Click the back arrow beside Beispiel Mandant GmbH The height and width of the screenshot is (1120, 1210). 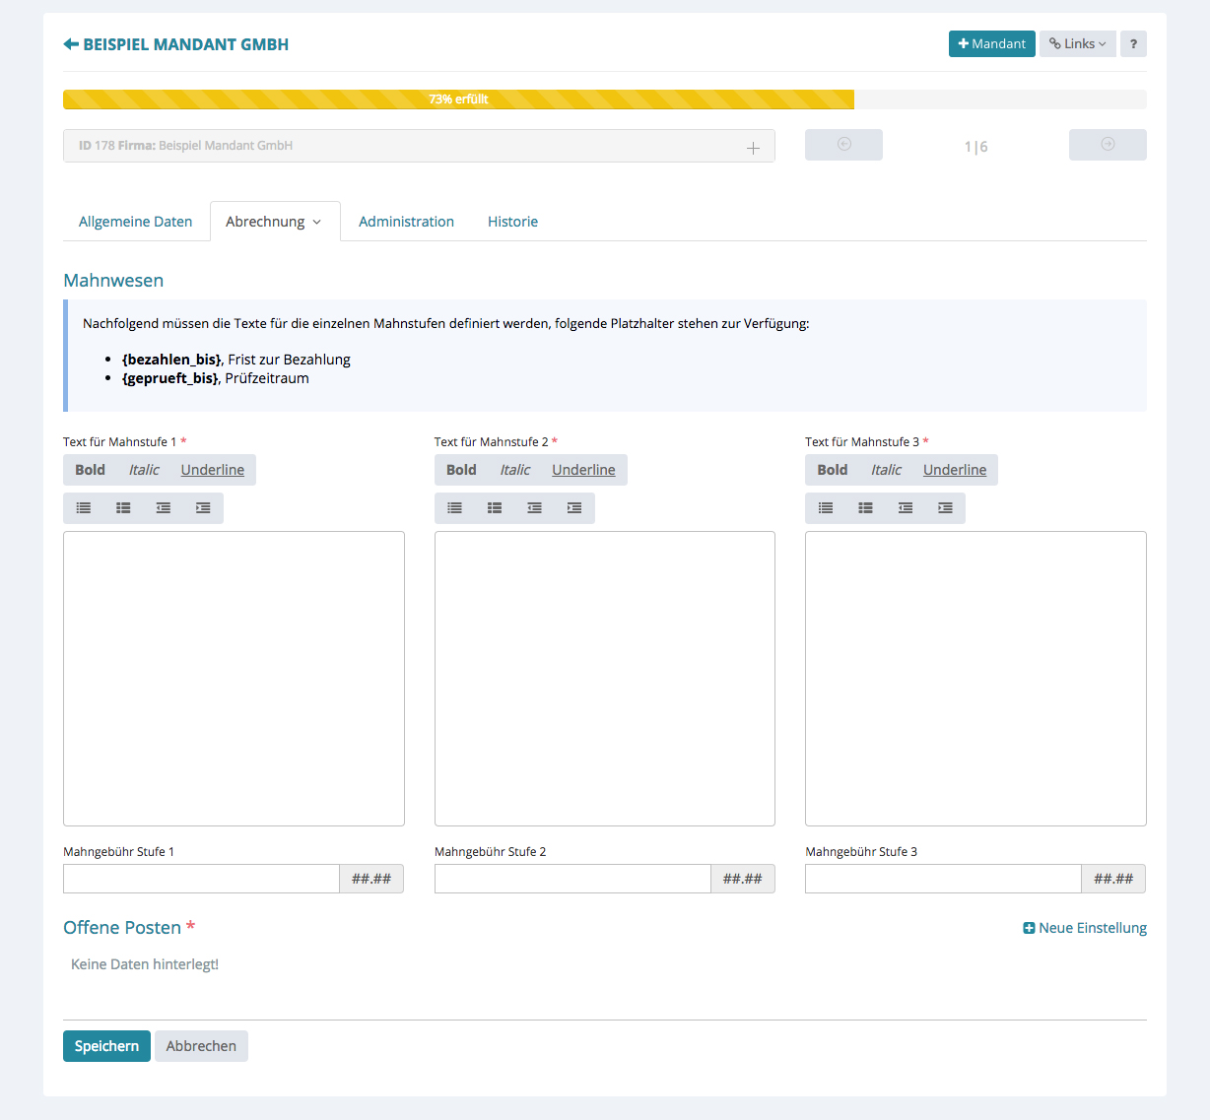[x=71, y=44]
